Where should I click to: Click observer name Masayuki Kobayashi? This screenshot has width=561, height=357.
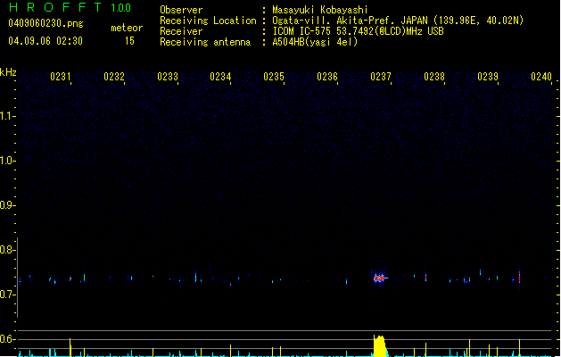tap(320, 10)
